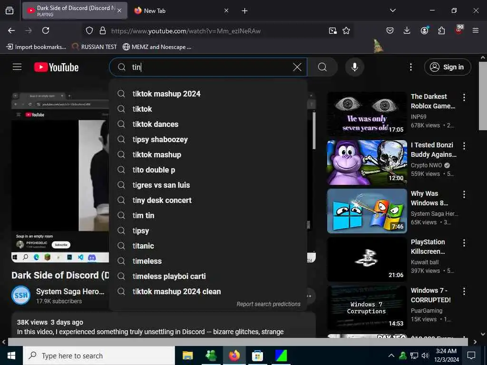Select suggestion tigres vs san luis
Viewport: 487px width, 365px height.
(x=208, y=185)
